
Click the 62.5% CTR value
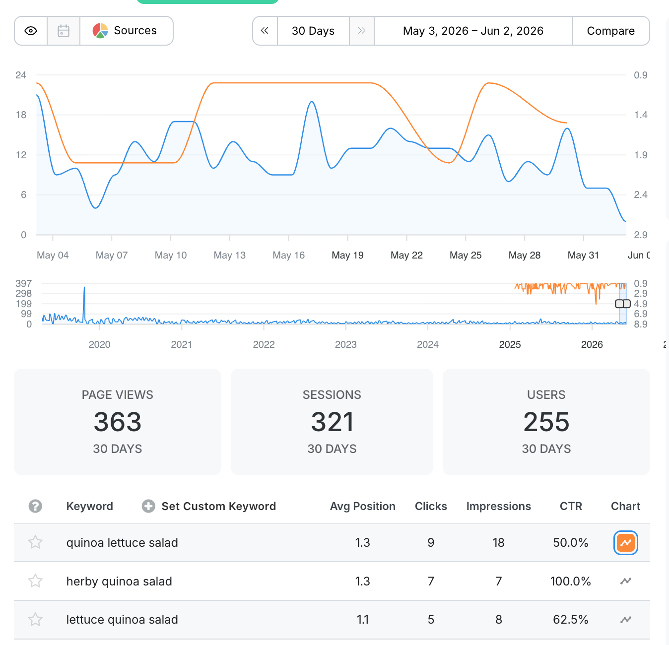(x=571, y=620)
